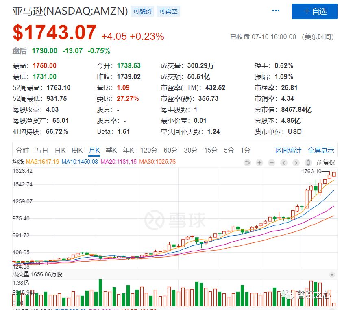Show the 60分 interval chart

point(170,150)
